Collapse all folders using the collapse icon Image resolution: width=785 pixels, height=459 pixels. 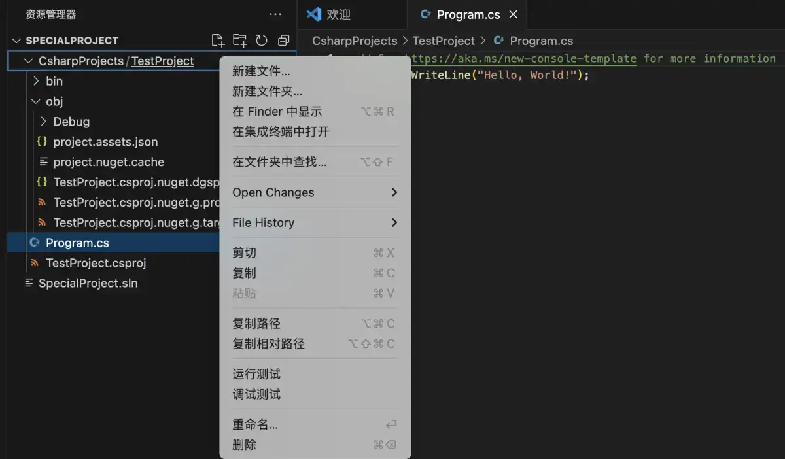tap(283, 41)
